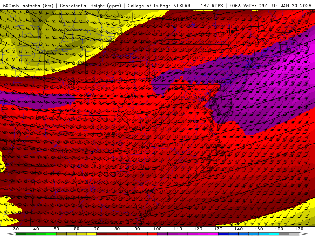Click the "F063" forecast hour label
The image size is (315, 236).
pos(235,6)
